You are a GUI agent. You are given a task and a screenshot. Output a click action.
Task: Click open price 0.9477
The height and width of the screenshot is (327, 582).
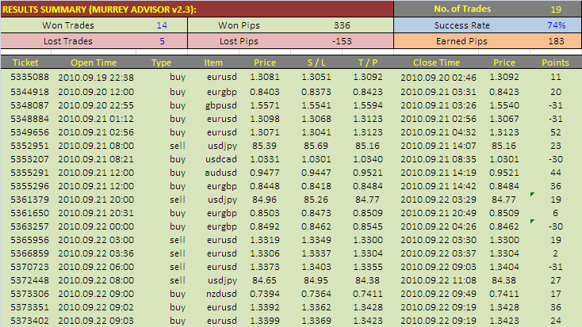pyautogui.click(x=265, y=173)
